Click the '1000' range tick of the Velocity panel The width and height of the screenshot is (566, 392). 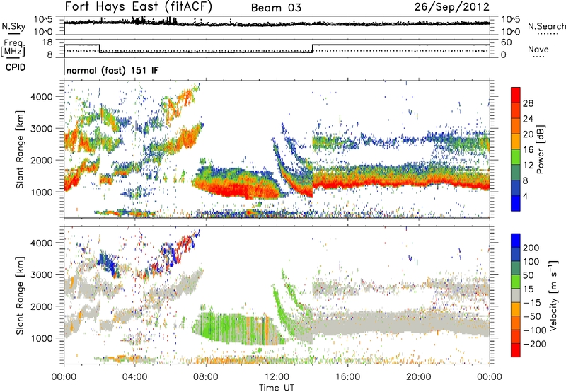(42, 338)
